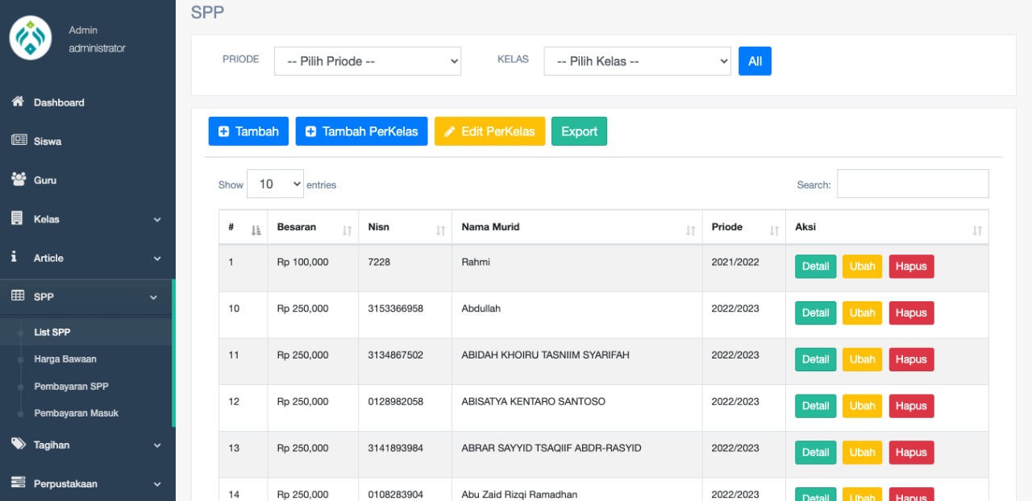Change the show entries count dropdown
This screenshot has width=1032, height=501.
[x=275, y=184]
